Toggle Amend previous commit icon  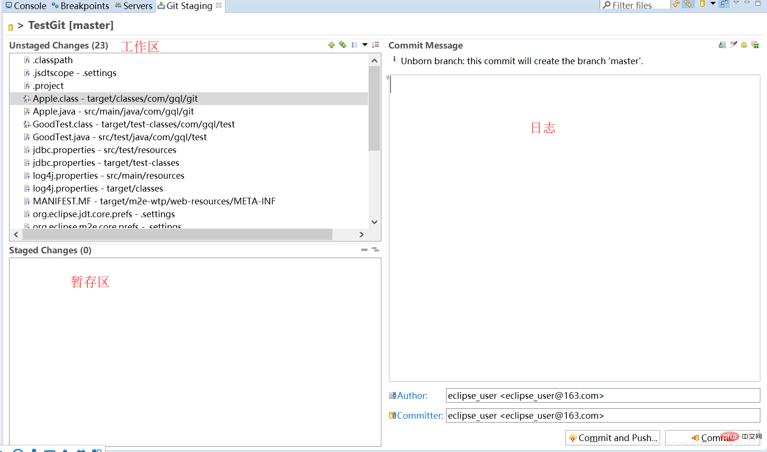[x=722, y=45]
